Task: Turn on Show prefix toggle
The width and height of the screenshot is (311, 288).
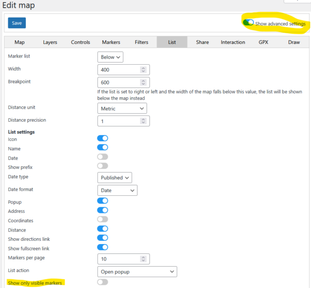Action: coord(103,166)
